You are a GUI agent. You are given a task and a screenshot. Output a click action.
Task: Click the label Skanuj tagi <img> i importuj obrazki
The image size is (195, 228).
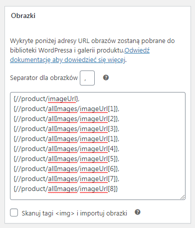click(x=74, y=213)
